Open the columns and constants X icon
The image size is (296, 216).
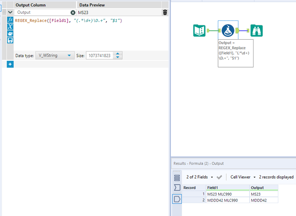pyautogui.click(x=10, y=27)
